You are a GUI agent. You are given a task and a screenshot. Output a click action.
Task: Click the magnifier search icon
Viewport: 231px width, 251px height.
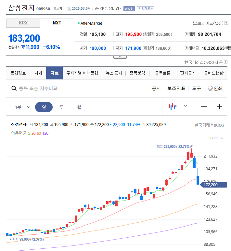(14, 88)
